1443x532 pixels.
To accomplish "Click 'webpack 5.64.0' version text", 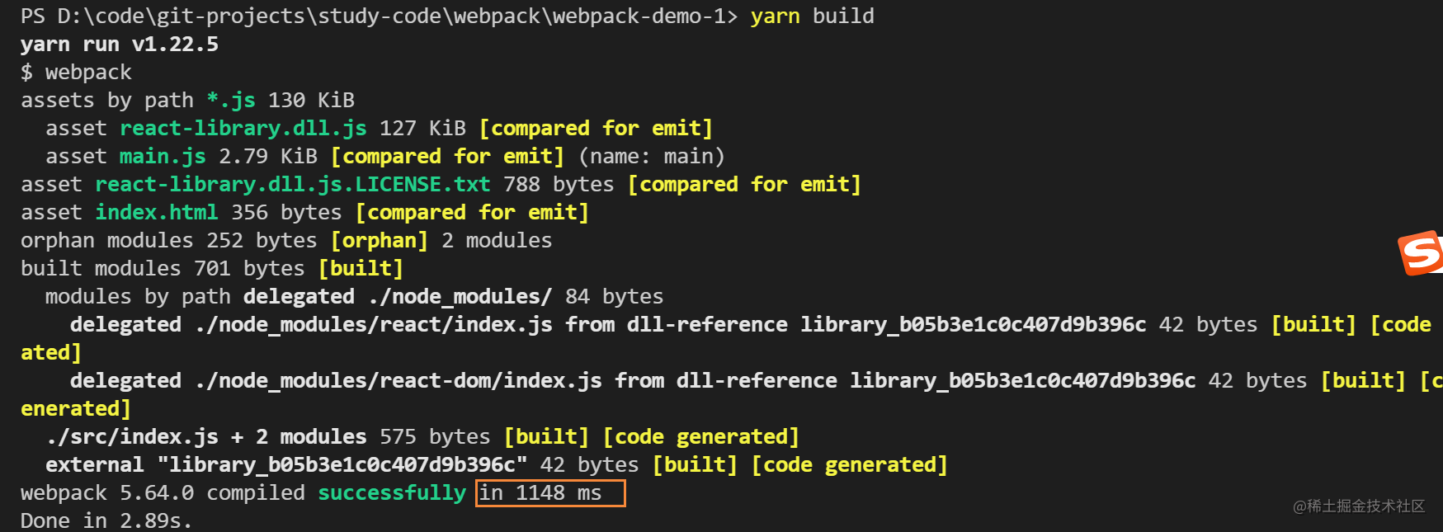I will [x=107, y=493].
